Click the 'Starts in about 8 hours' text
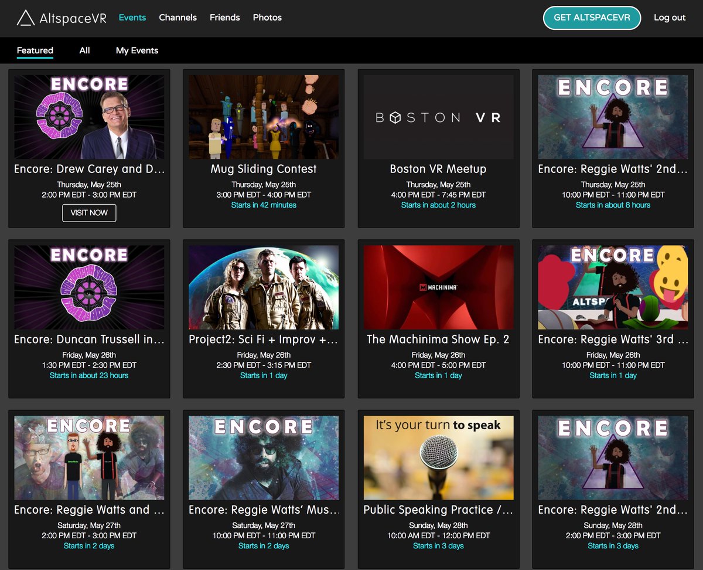 point(613,205)
